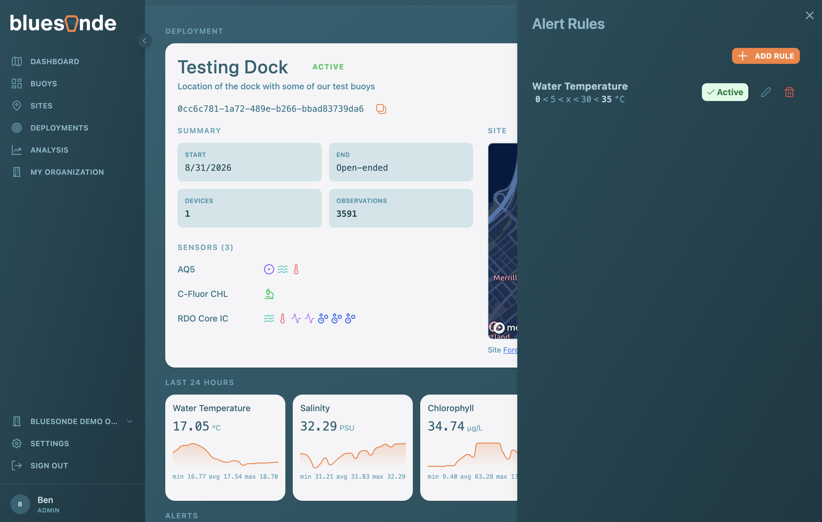Expand the Bluesonde Demo organization switcher

coord(72,421)
